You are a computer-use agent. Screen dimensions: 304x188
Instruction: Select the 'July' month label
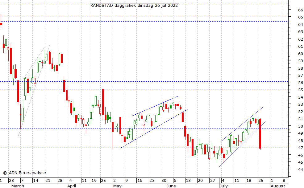tap(224, 186)
